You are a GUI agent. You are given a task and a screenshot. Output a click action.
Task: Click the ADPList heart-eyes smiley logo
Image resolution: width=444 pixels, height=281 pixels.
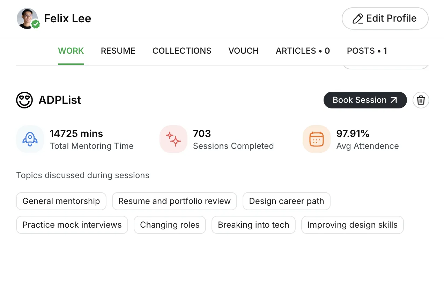24,100
